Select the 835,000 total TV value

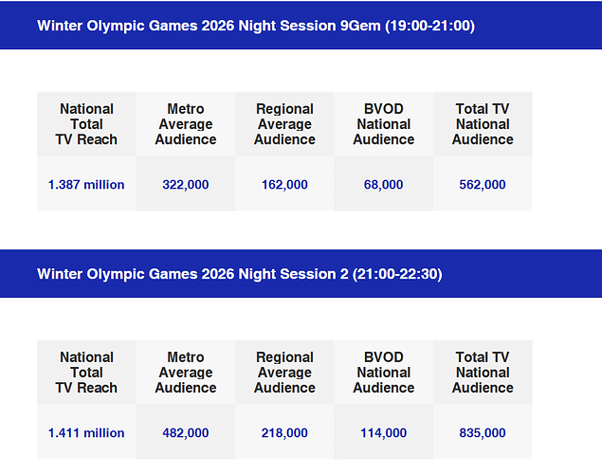483,433
